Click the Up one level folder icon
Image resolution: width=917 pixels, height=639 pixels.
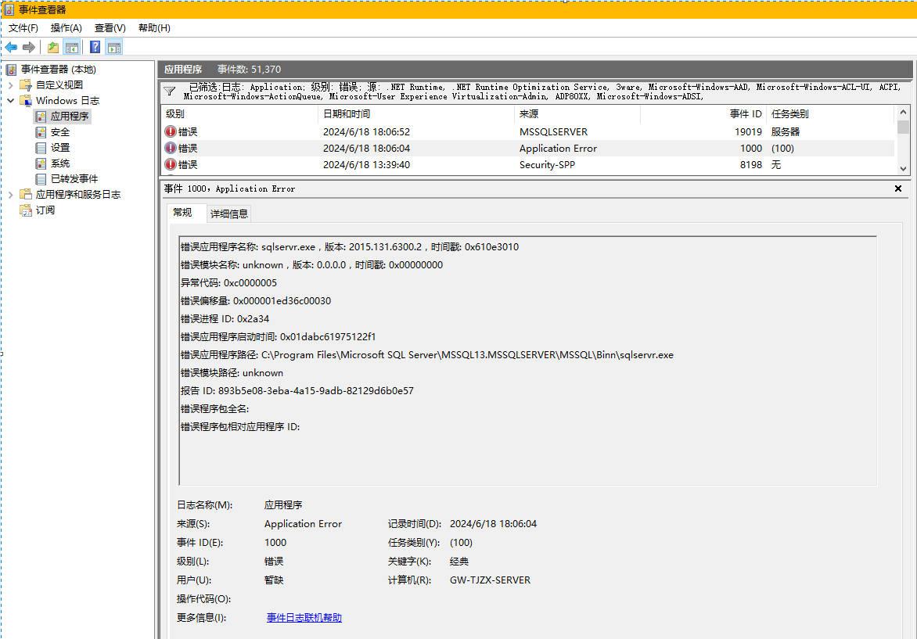(x=52, y=48)
